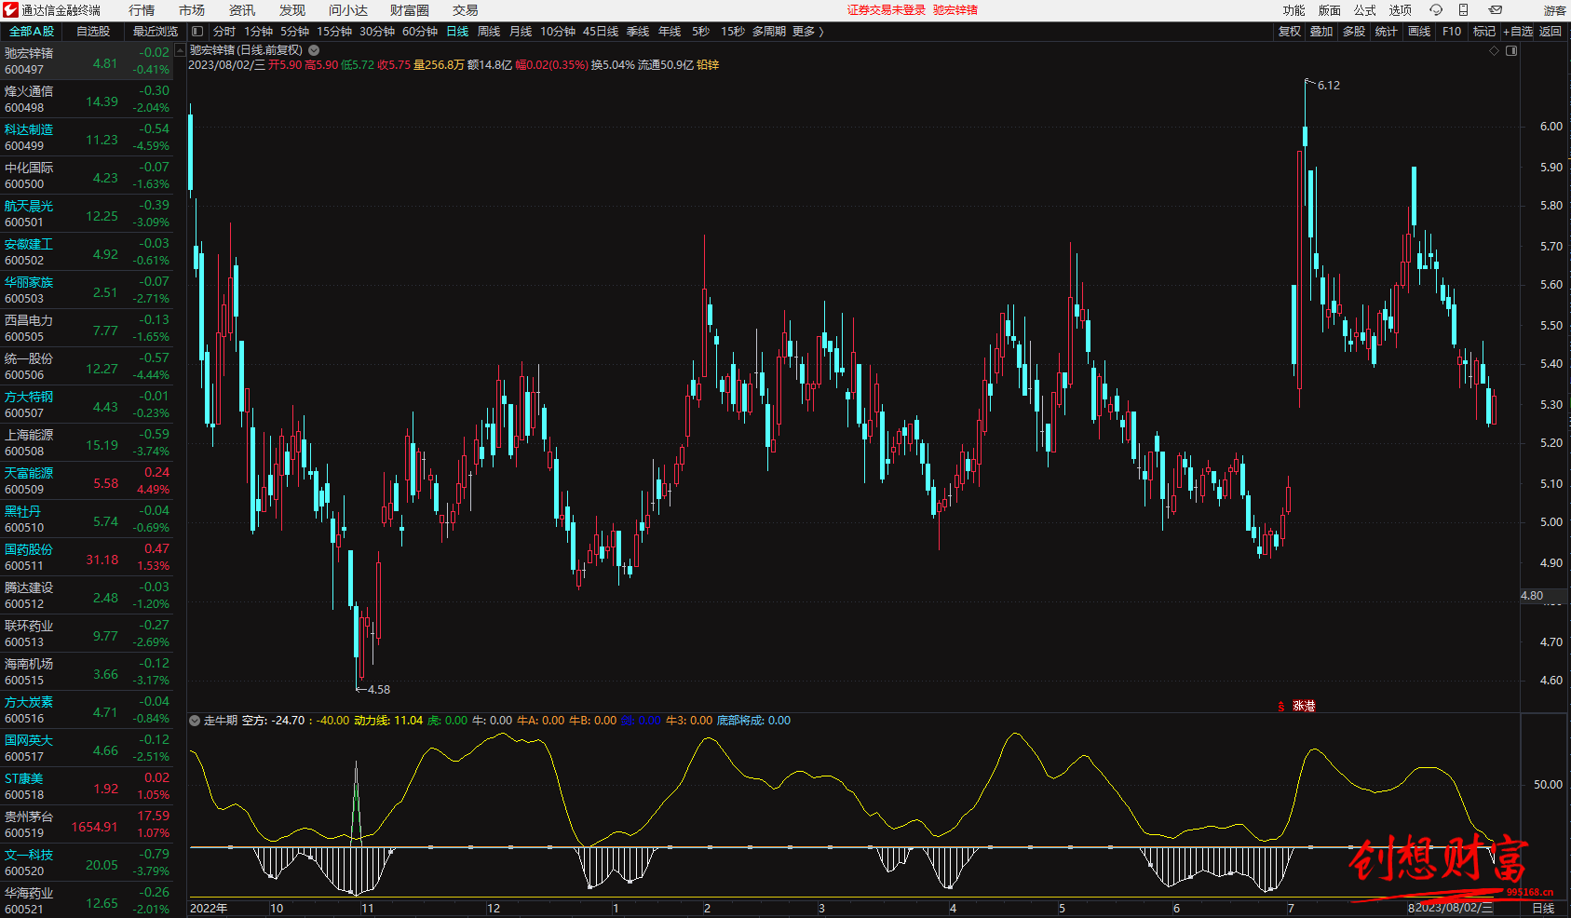Click the 游客 user account label
Viewport: 1571px width, 918px height.
(1554, 10)
